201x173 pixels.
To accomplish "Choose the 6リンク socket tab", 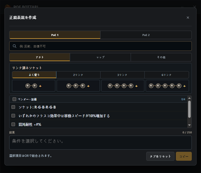I will pos(166,75).
